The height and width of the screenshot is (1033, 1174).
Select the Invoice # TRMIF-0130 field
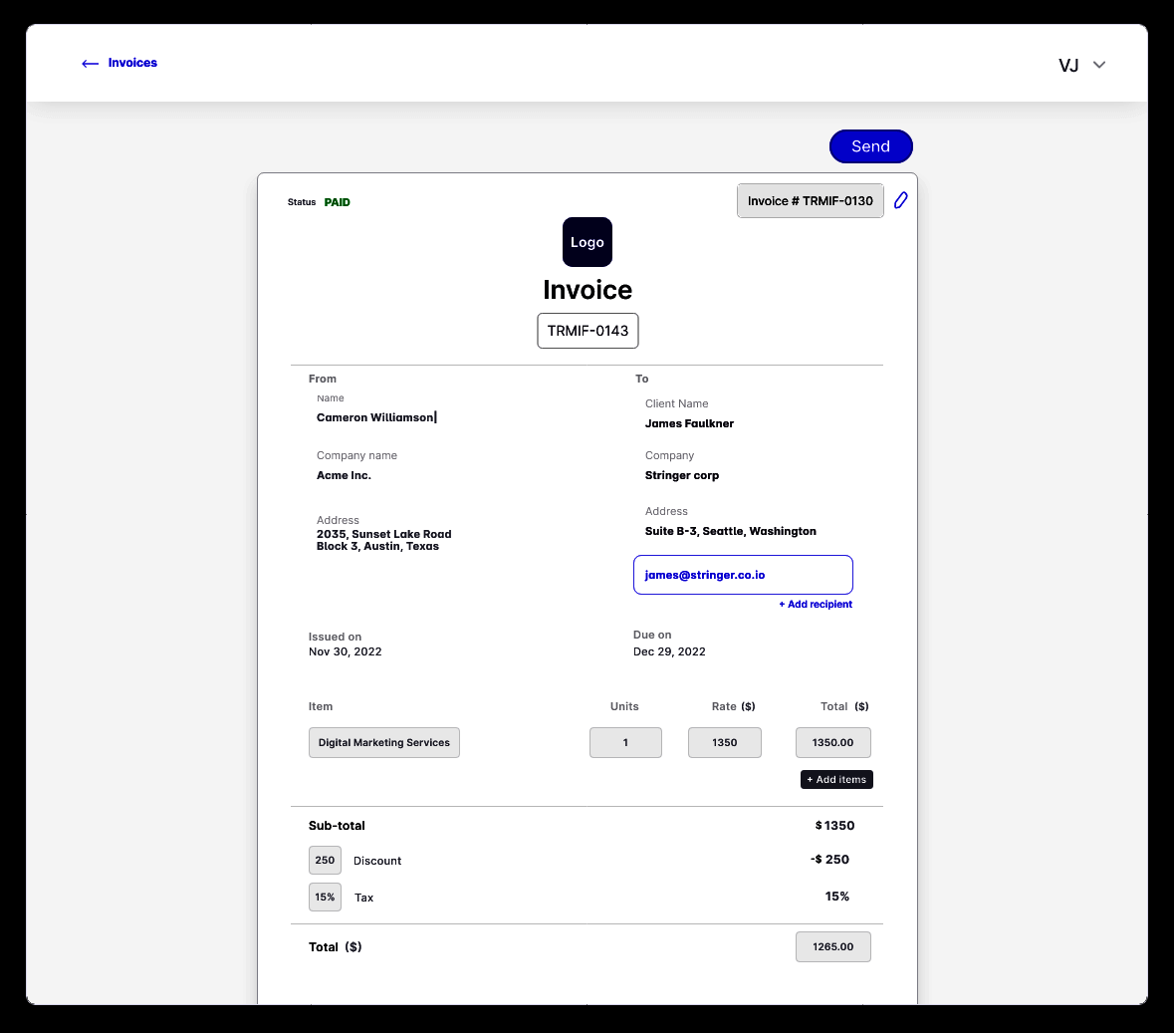pos(811,201)
